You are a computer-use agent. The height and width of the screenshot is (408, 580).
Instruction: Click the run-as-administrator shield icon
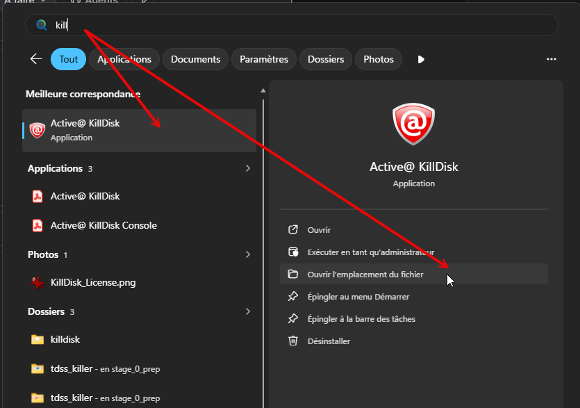pos(293,252)
